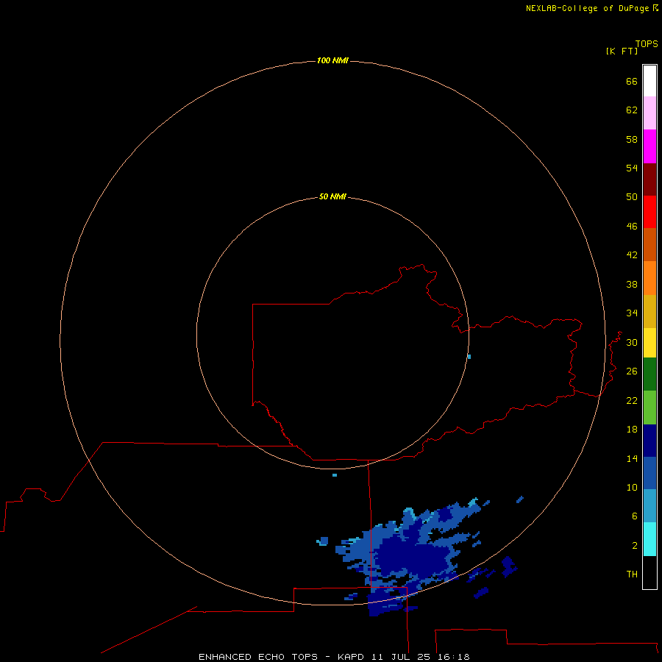
Task: Click the ENHANCED ECHO TOPS caption
Action: (258, 657)
